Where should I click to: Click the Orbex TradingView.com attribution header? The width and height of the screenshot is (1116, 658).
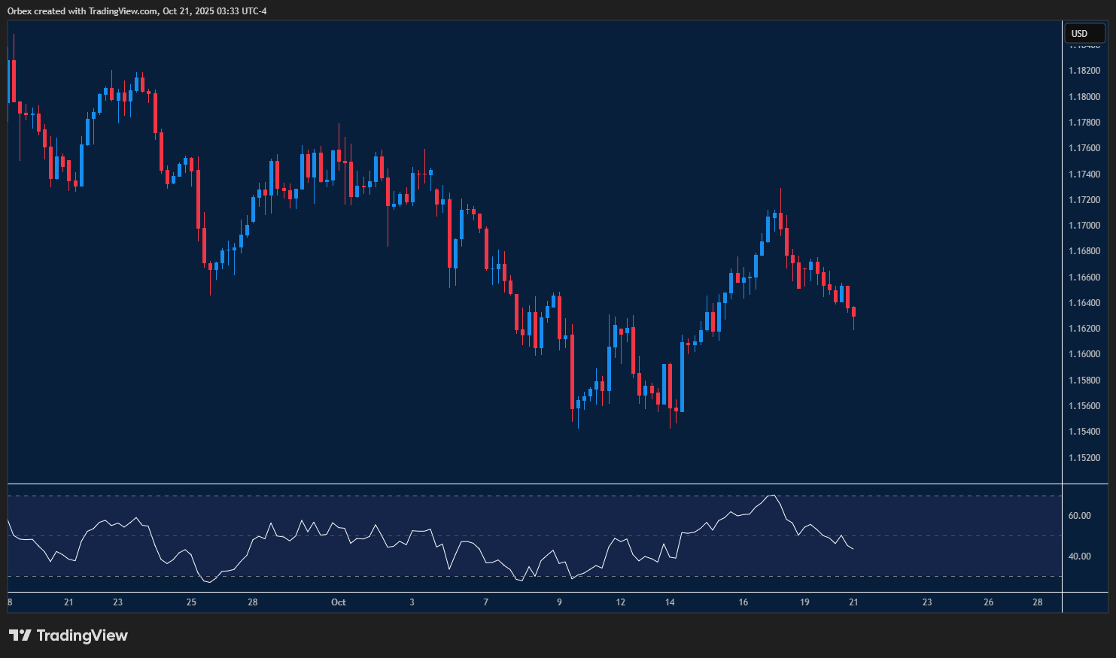137,11
